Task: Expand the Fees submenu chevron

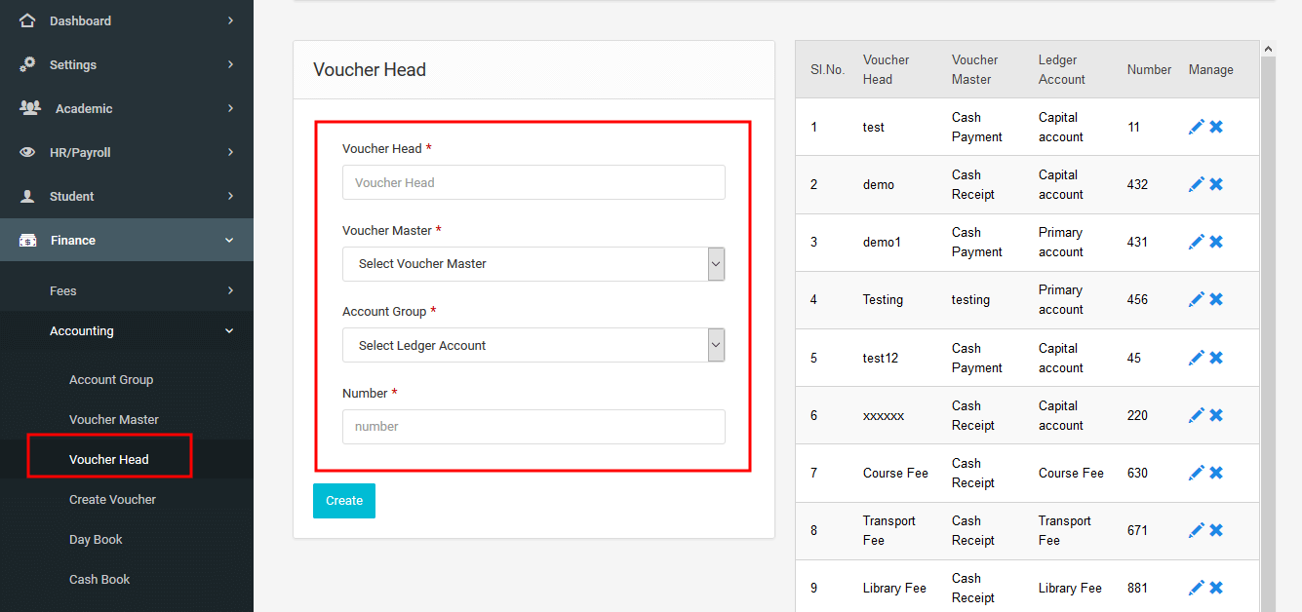Action: pyautogui.click(x=230, y=290)
